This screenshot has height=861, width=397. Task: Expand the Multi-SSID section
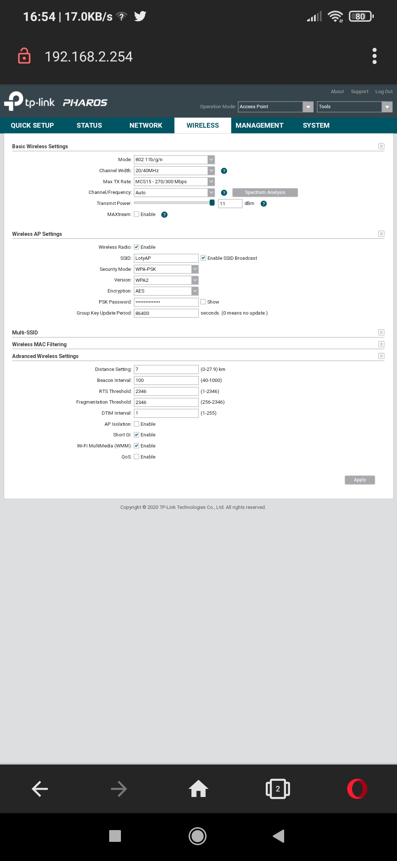tap(381, 333)
